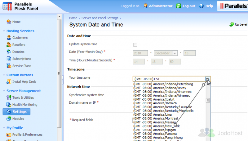Open Tools & Utilities in sidebar

[x=23, y=97]
